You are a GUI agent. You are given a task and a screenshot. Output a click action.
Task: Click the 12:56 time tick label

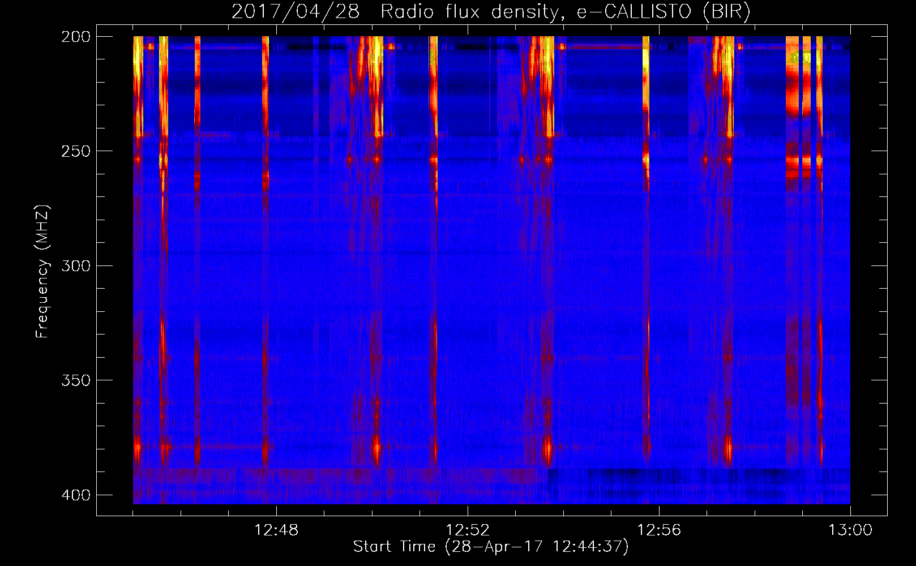point(659,530)
